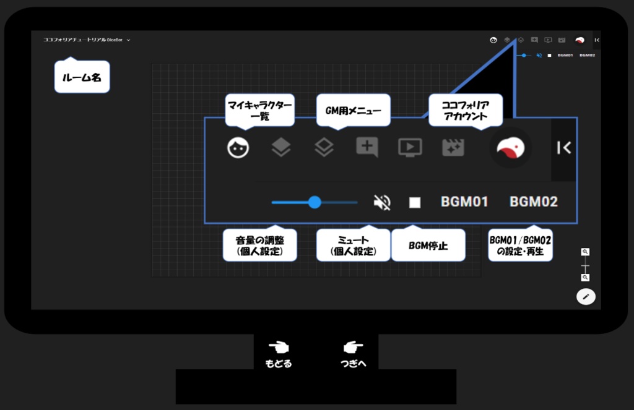Zoom in with the upper magnifier icon
This screenshot has width=634, height=410.
(584, 251)
